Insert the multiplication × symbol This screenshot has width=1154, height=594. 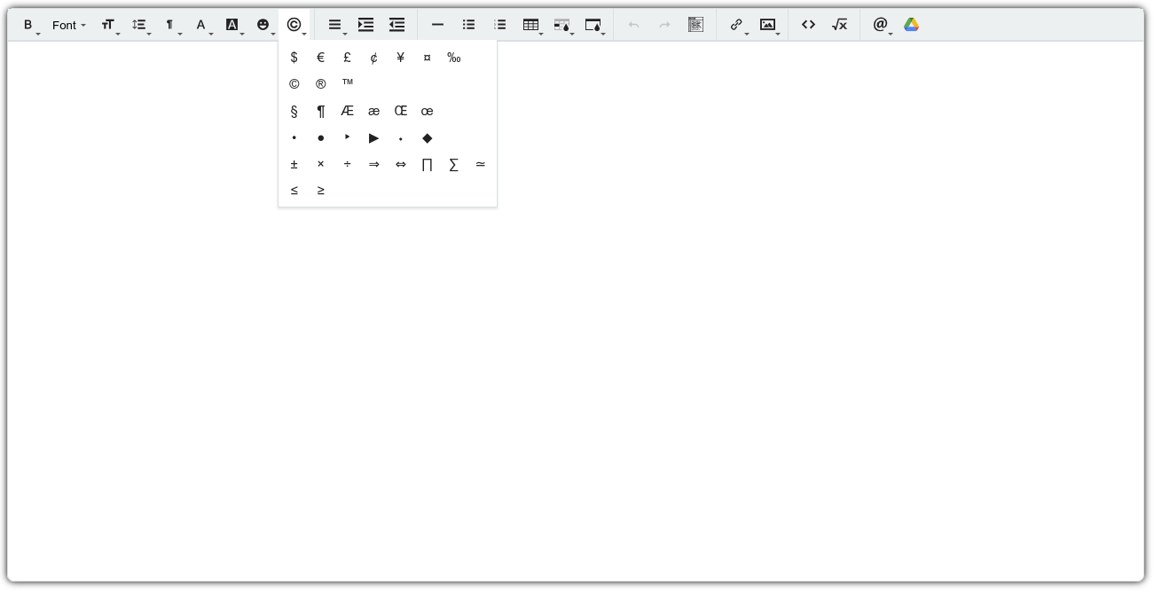321,164
